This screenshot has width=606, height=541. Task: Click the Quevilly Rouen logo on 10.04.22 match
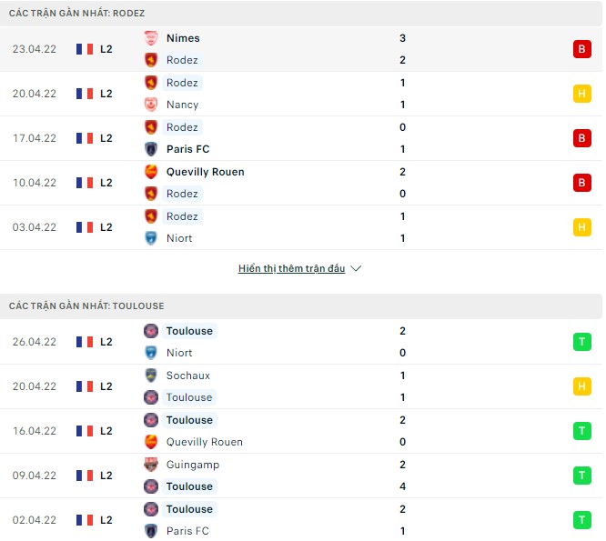click(x=151, y=172)
